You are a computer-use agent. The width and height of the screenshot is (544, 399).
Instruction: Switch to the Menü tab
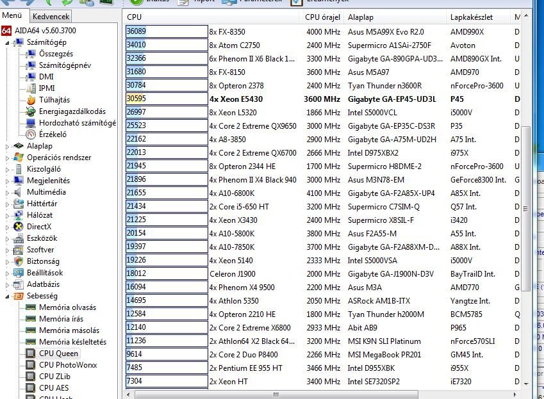pyautogui.click(x=12, y=15)
